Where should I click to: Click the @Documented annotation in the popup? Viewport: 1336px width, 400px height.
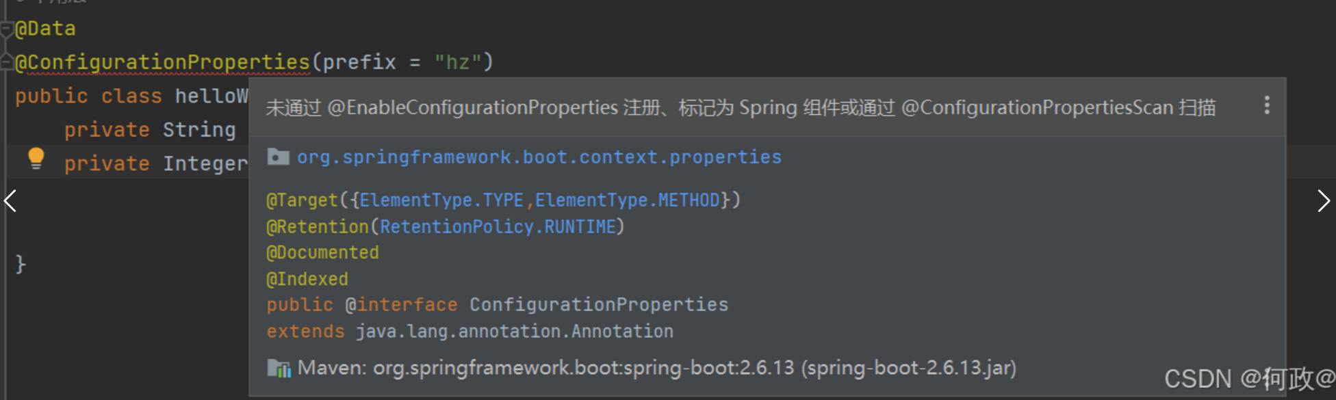(x=322, y=253)
